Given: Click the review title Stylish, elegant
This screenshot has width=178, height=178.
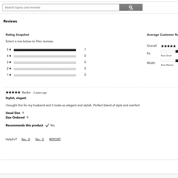Looking at the screenshot, I should (16, 98).
